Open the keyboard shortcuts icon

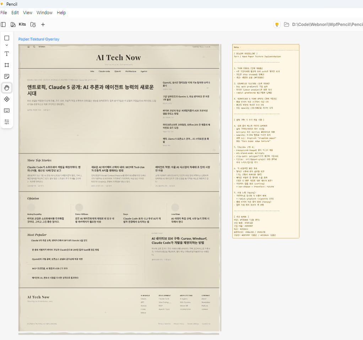[x=7, y=110]
